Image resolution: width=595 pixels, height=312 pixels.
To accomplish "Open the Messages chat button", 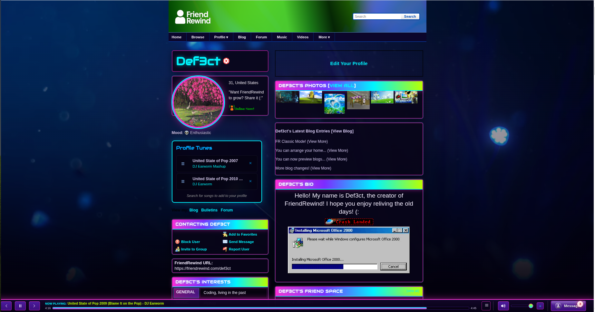I will [x=568, y=306].
